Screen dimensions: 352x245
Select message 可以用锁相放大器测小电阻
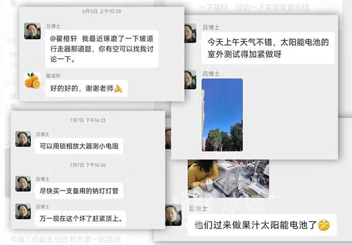click(79, 146)
